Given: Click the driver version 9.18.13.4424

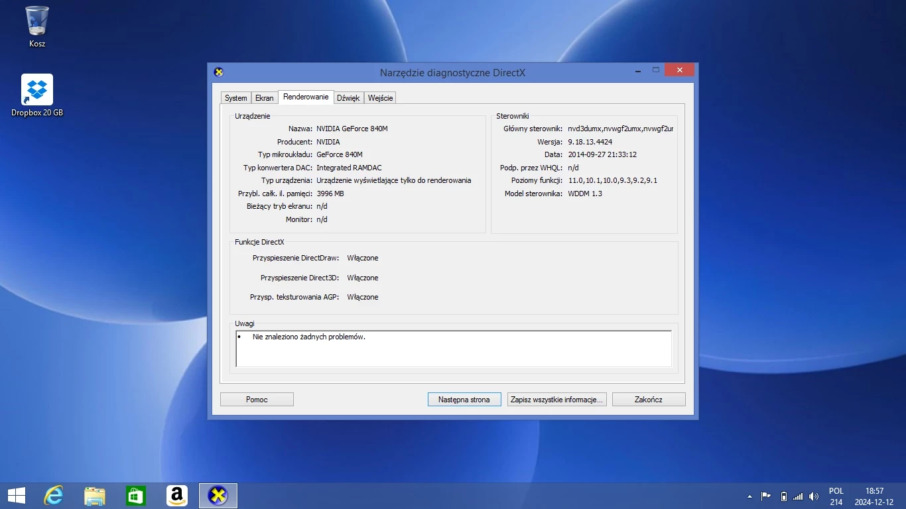Looking at the screenshot, I should point(590,142).
